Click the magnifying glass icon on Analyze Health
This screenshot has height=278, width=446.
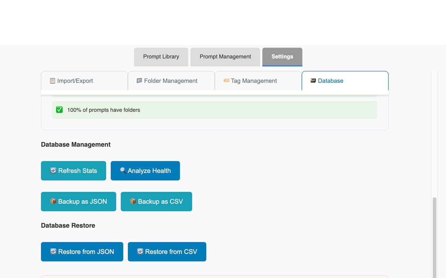[123, 171]
